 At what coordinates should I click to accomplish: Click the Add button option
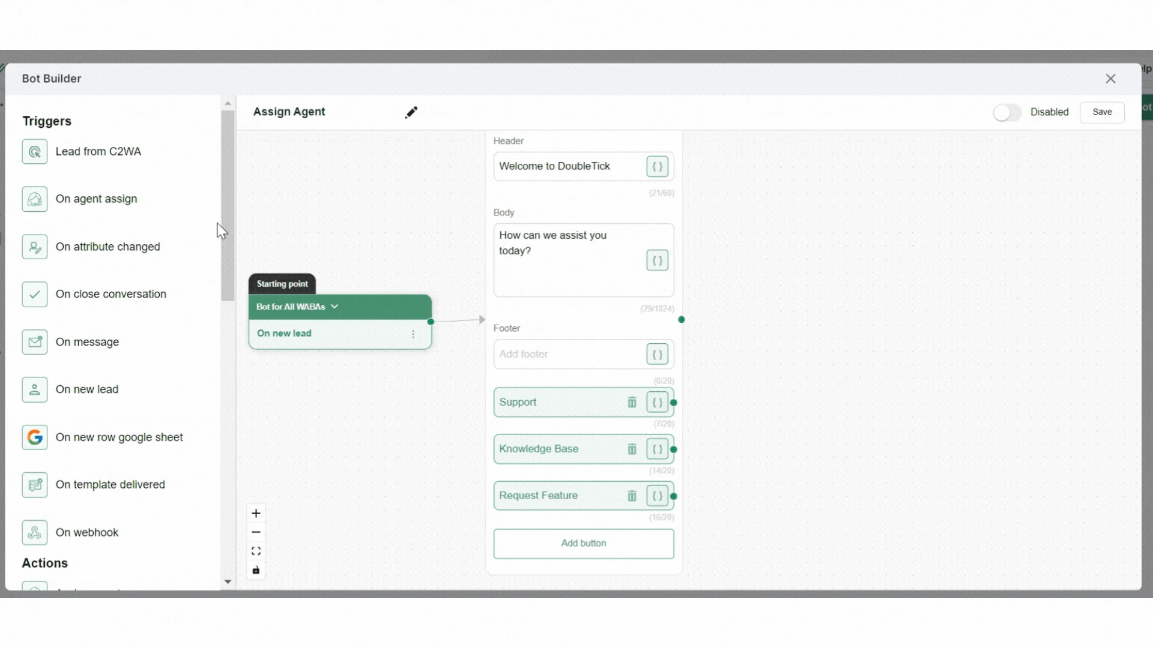tap(583, 544)
